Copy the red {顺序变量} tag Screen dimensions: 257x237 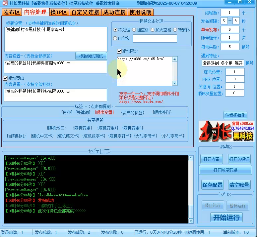(x=104, y=112)
